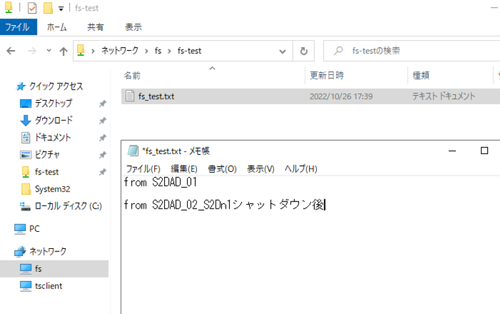Open recent locations dropdown arrow

[49, 51]
